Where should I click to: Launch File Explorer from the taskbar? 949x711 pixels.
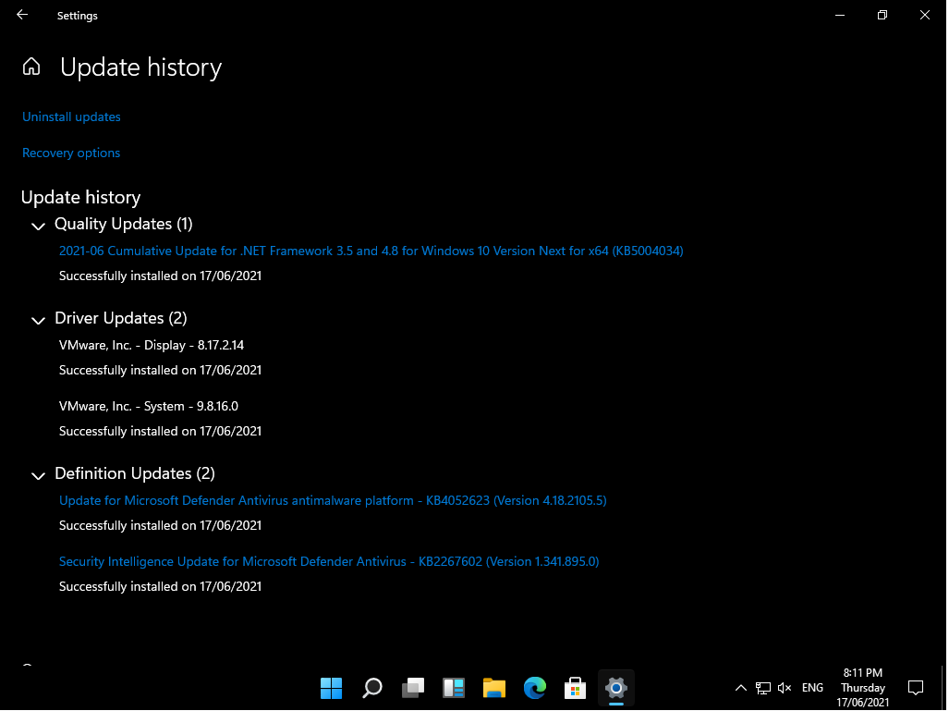click(493, 689)
